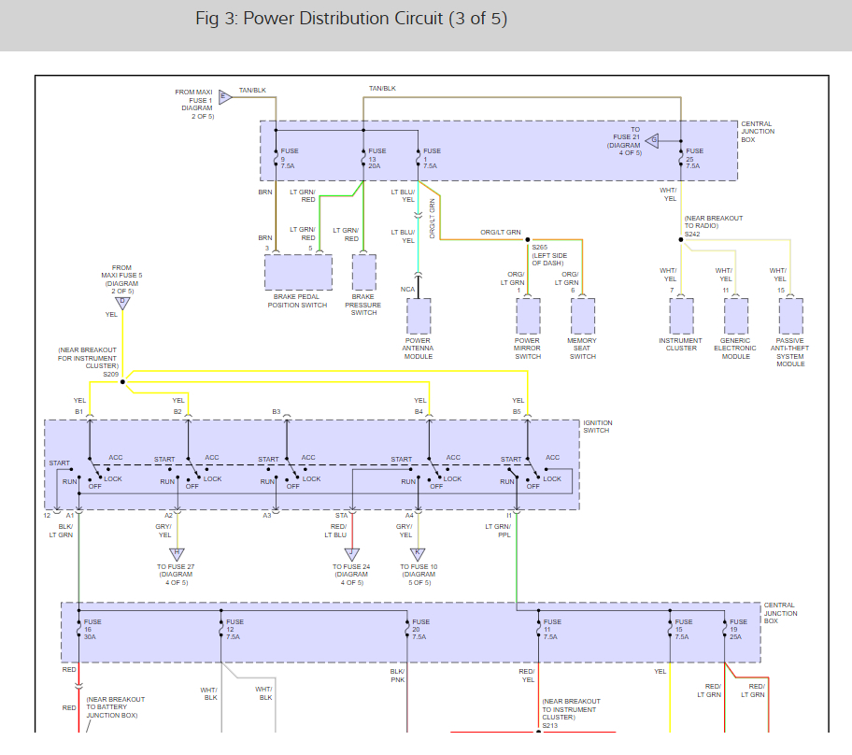Click the 'LT GRN/PPL' wire label
Screen dimensions: 852x755
(x=498, y=531)
